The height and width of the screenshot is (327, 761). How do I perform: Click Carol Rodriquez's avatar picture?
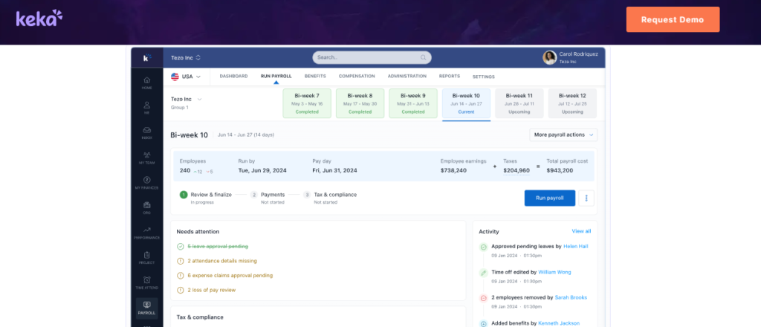549,58
